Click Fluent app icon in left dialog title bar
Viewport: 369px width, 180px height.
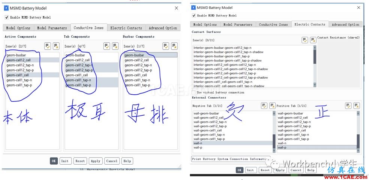coord(6,8)
